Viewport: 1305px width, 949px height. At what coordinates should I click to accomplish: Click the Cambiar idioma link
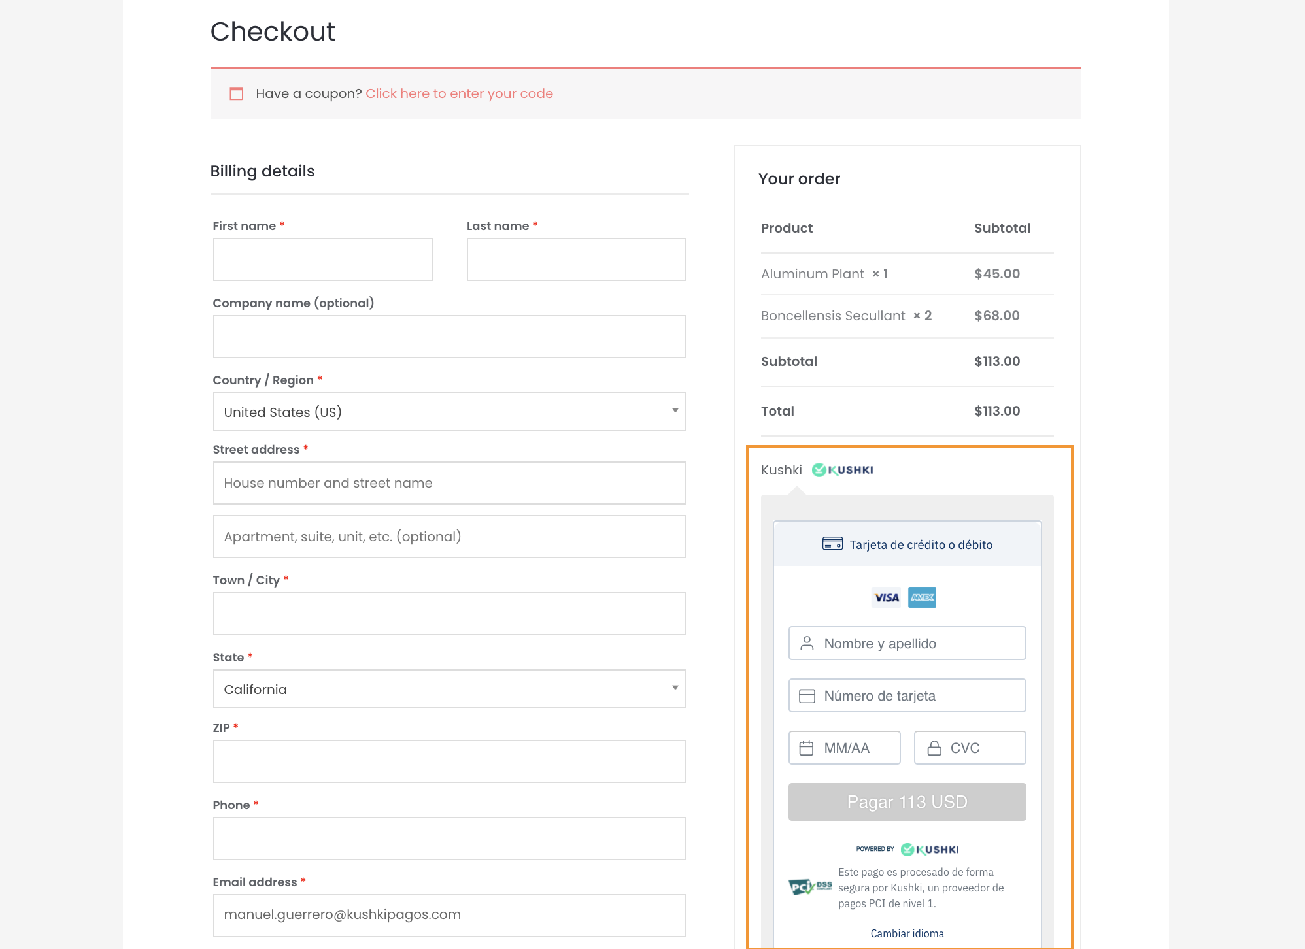[907, 933]
